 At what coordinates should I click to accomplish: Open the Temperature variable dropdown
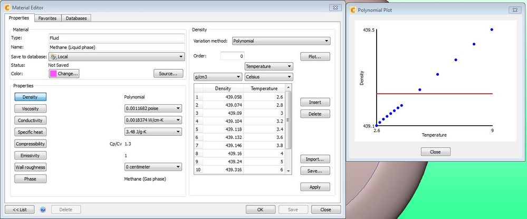[269, 66]
